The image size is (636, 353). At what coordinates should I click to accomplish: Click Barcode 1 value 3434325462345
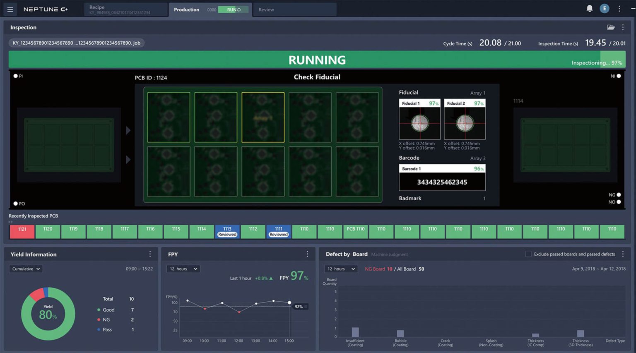442,182
